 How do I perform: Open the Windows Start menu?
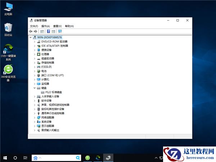pyautogui.click(x=5, y=158)
